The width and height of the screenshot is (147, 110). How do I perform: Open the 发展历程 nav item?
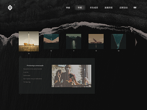coord(109,8)
